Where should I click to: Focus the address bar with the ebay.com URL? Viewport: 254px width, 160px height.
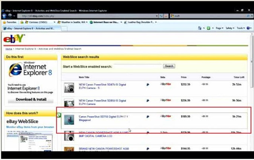tap(86, 16)
